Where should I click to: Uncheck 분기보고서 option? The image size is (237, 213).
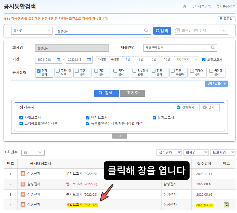[154, 118]
